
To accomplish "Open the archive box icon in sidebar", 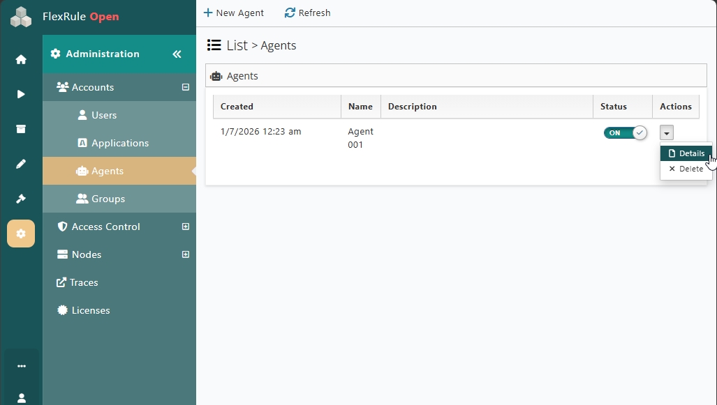I will click(20, 129).
